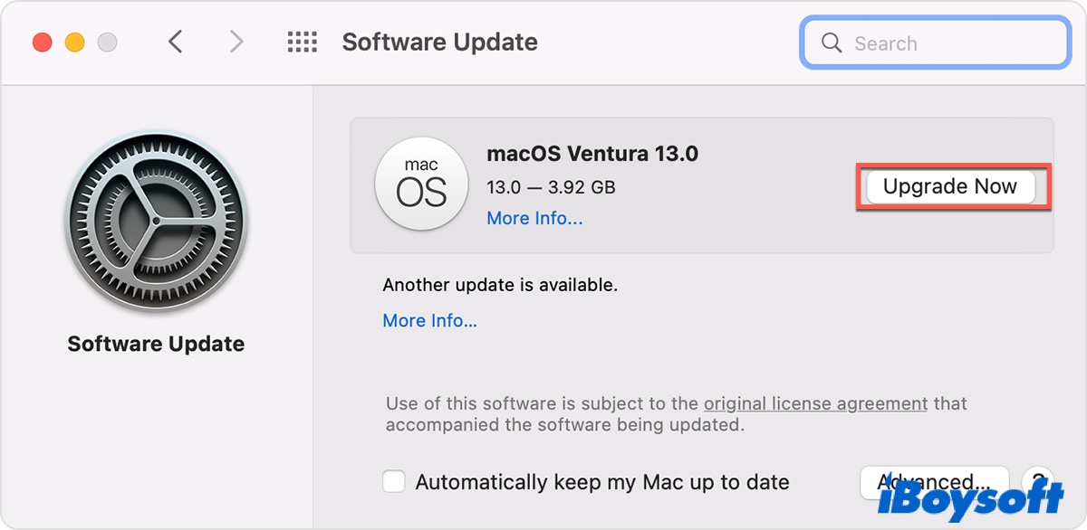
Task: Click the magnifying glass search icon
Action: tap(831, 43)
